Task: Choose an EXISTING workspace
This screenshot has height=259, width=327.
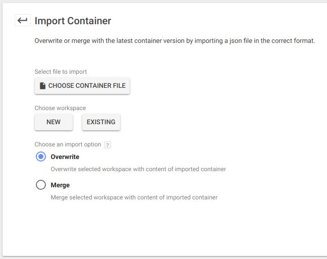Action: [x=101, y=122]
